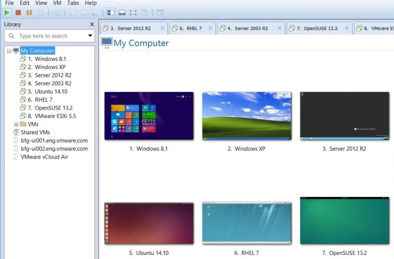Viewport: 394px width, 259px height.
Task: Switch to the 6. RHEL 7 tab
Action: (x=192, y=28)
